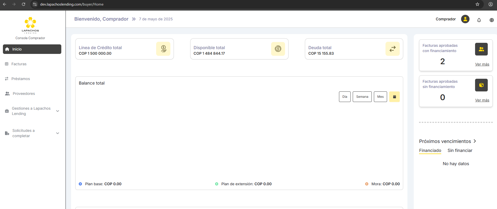
Task: Switch balance chart to Semana view
Action: pyautogui.click(x=362, y=97)
